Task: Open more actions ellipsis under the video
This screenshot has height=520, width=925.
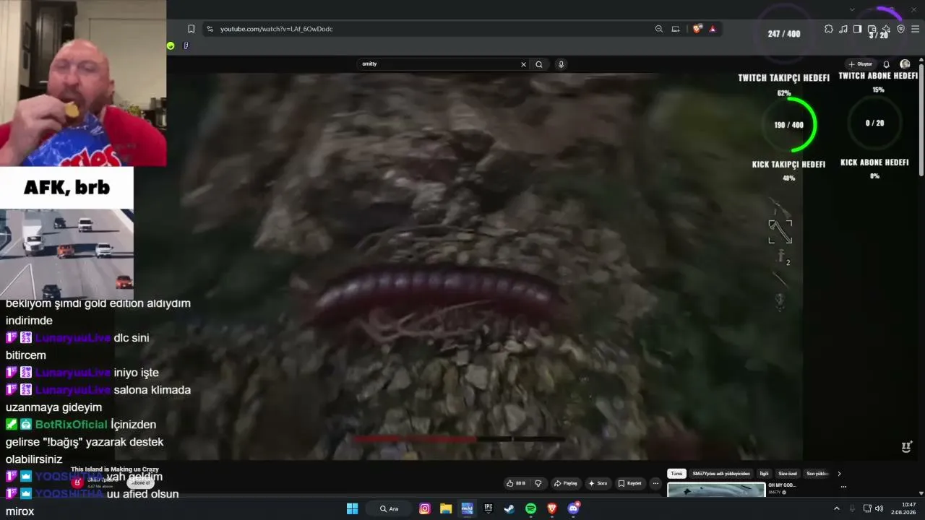Action: coord(655,483)
